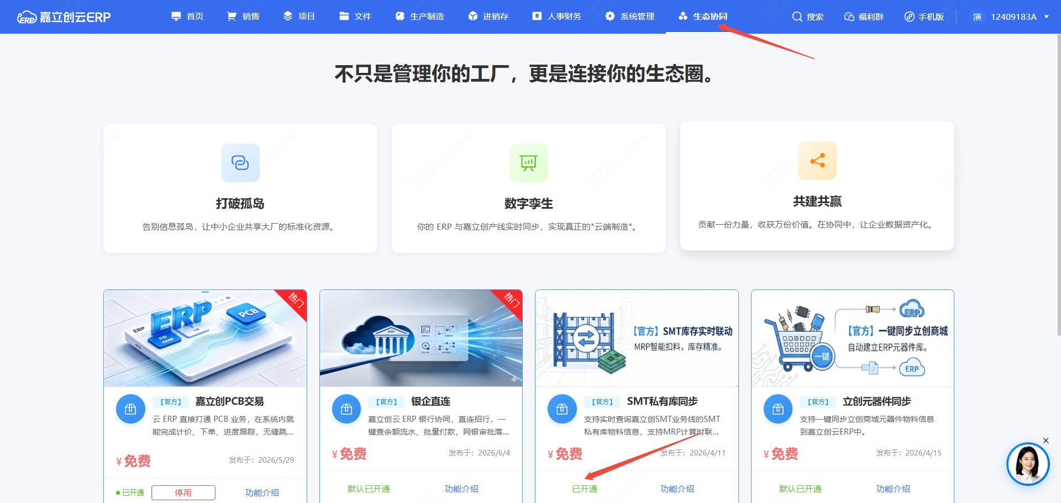Screen dimensions: 1061x503
Task: Open the 福利群 text link
Action: 871,17
